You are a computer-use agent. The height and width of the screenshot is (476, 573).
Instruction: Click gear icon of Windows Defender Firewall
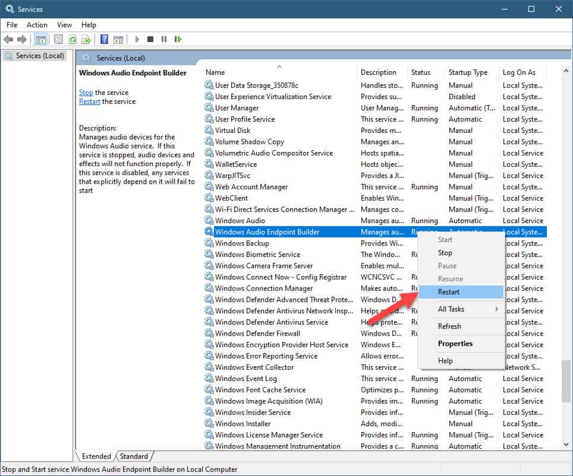(x=209, y=334)
